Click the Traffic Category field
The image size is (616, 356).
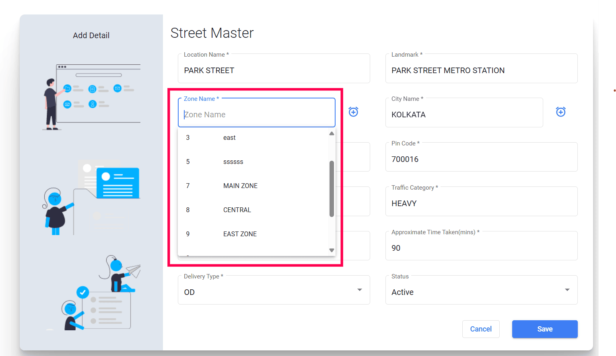click(x=481, y=203)
